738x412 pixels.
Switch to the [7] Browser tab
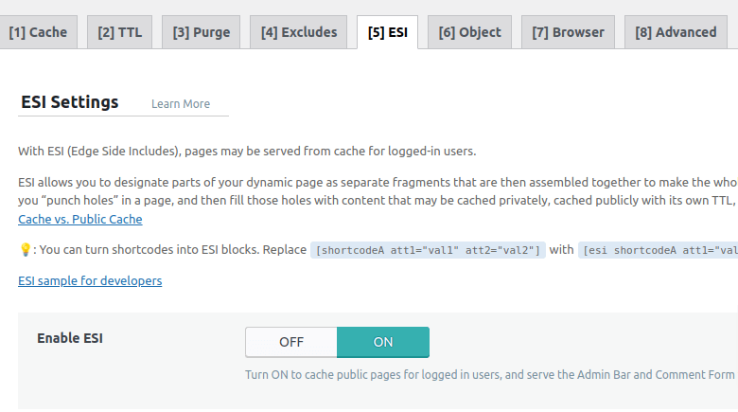click(568, 32)
